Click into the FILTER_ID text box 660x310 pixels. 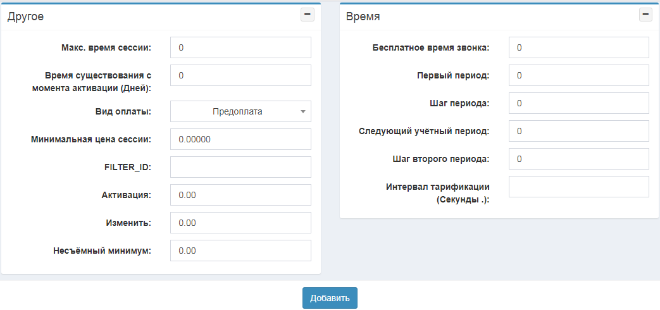click(x=240, y=167)
